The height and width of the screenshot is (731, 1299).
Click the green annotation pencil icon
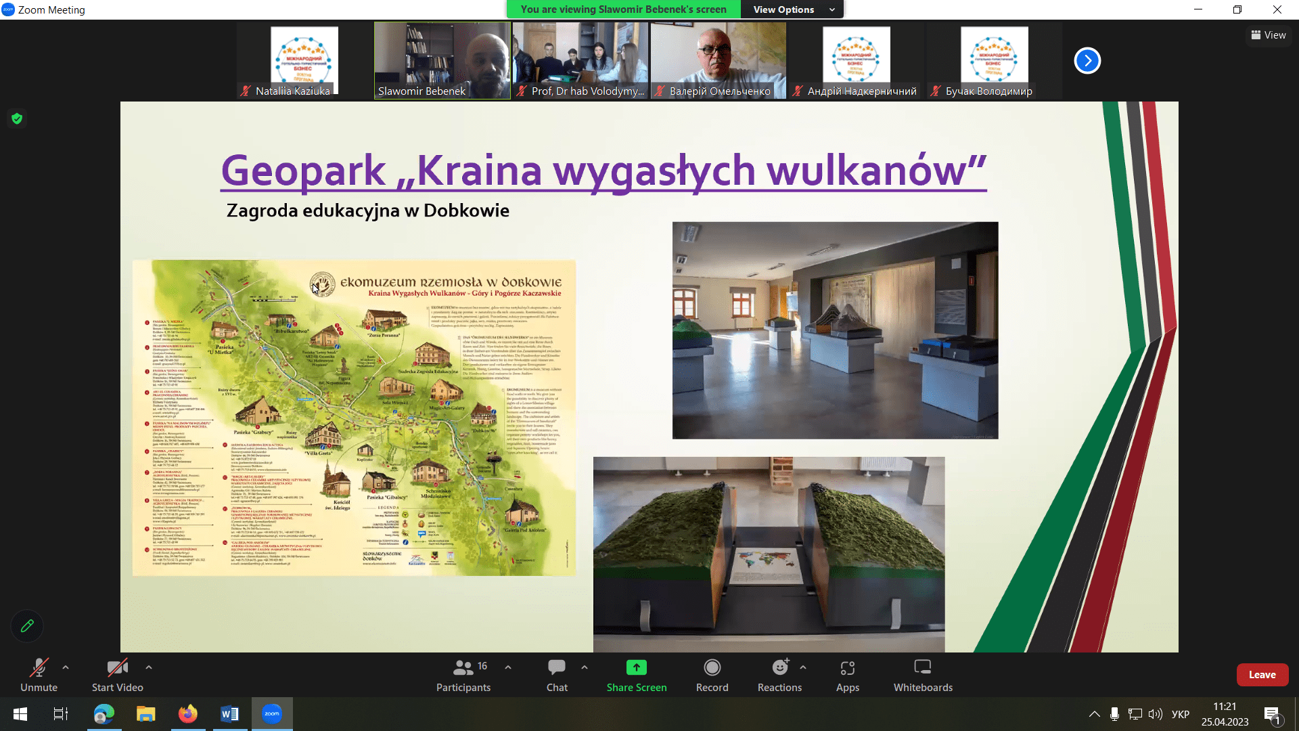point(27,626)
